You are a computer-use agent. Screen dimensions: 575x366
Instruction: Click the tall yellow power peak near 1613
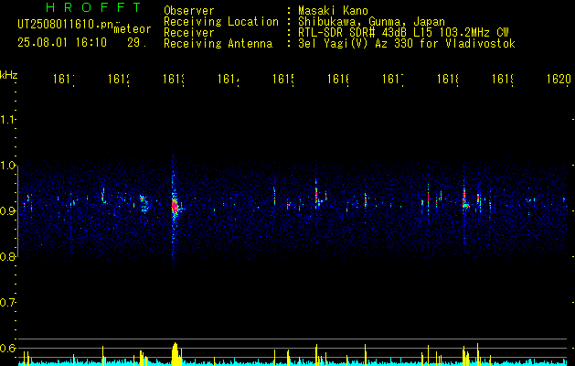[176, 354]
